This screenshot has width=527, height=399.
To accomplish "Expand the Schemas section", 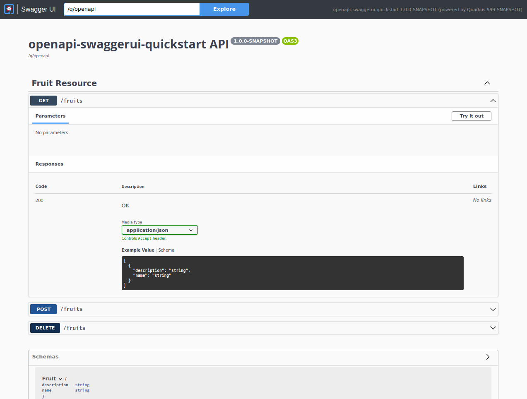I will [488, 357].
